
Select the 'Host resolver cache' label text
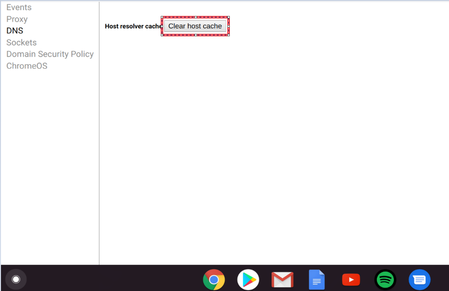click(133, 27)
